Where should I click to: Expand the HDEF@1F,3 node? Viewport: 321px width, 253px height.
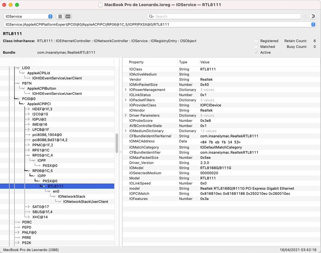pos(29,109)
